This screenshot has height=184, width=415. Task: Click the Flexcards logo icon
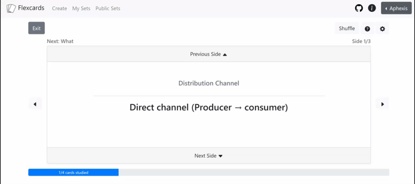(x=11, y=8)
